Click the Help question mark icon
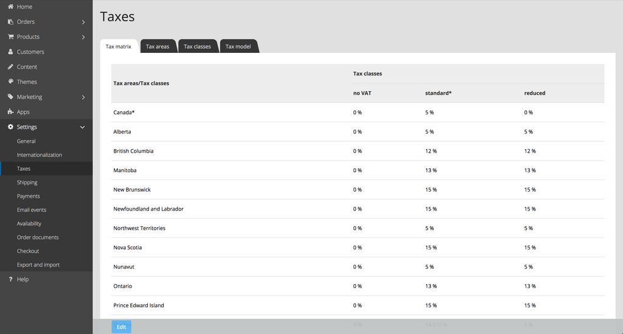 click(x=10, y=279)
